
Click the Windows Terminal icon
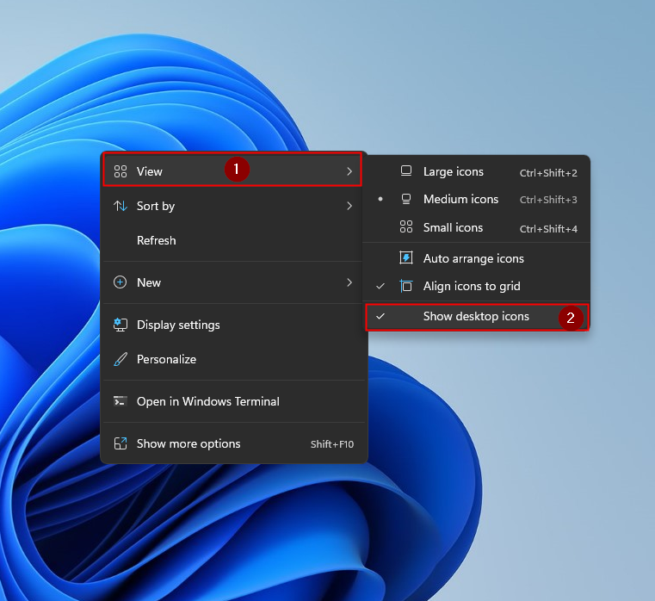pos(120,401)
